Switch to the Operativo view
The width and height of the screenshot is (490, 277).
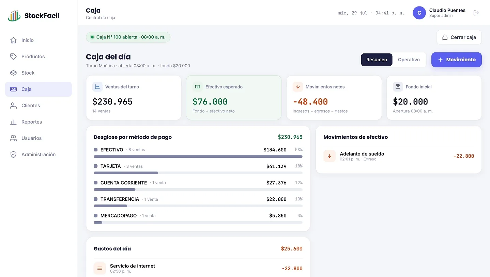point(409,60)
